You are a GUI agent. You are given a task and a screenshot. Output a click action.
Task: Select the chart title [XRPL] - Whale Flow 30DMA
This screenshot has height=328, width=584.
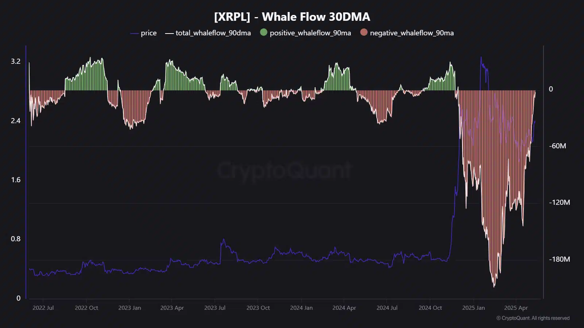point(292,16)
